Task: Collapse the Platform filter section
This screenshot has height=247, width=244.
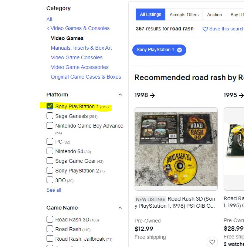Action: point(120,95)
